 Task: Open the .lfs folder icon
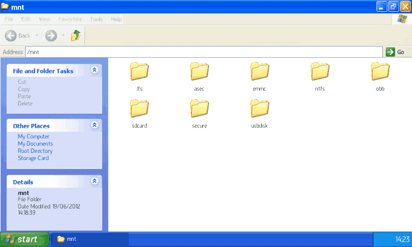(139, 71)
